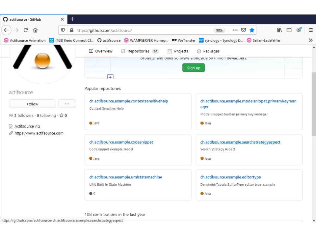Switch to the Packages tab
316x237 pixels.
(208, 51)
